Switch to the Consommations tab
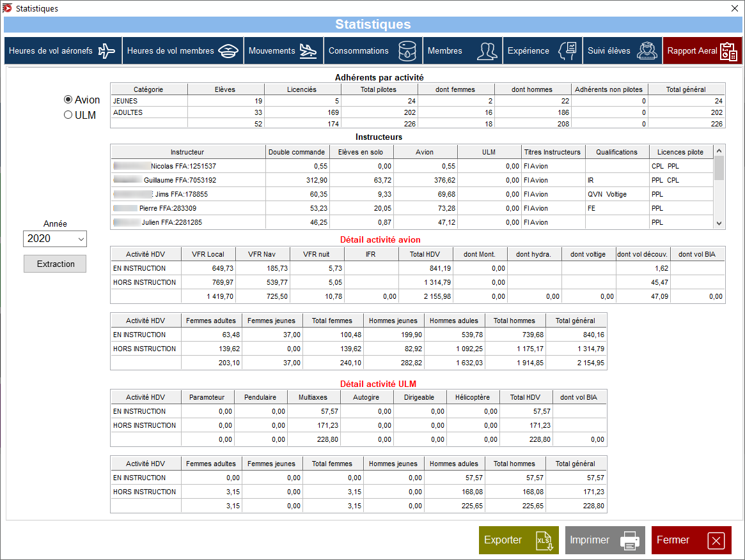The height and width of the screenshot is (560, 745). pyautogui.click(x=373, y=51)
